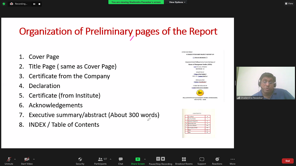The width and height of the screenshot is (296, 166).
Task: Expand chevron beside Participants
Action: (111, 159)
